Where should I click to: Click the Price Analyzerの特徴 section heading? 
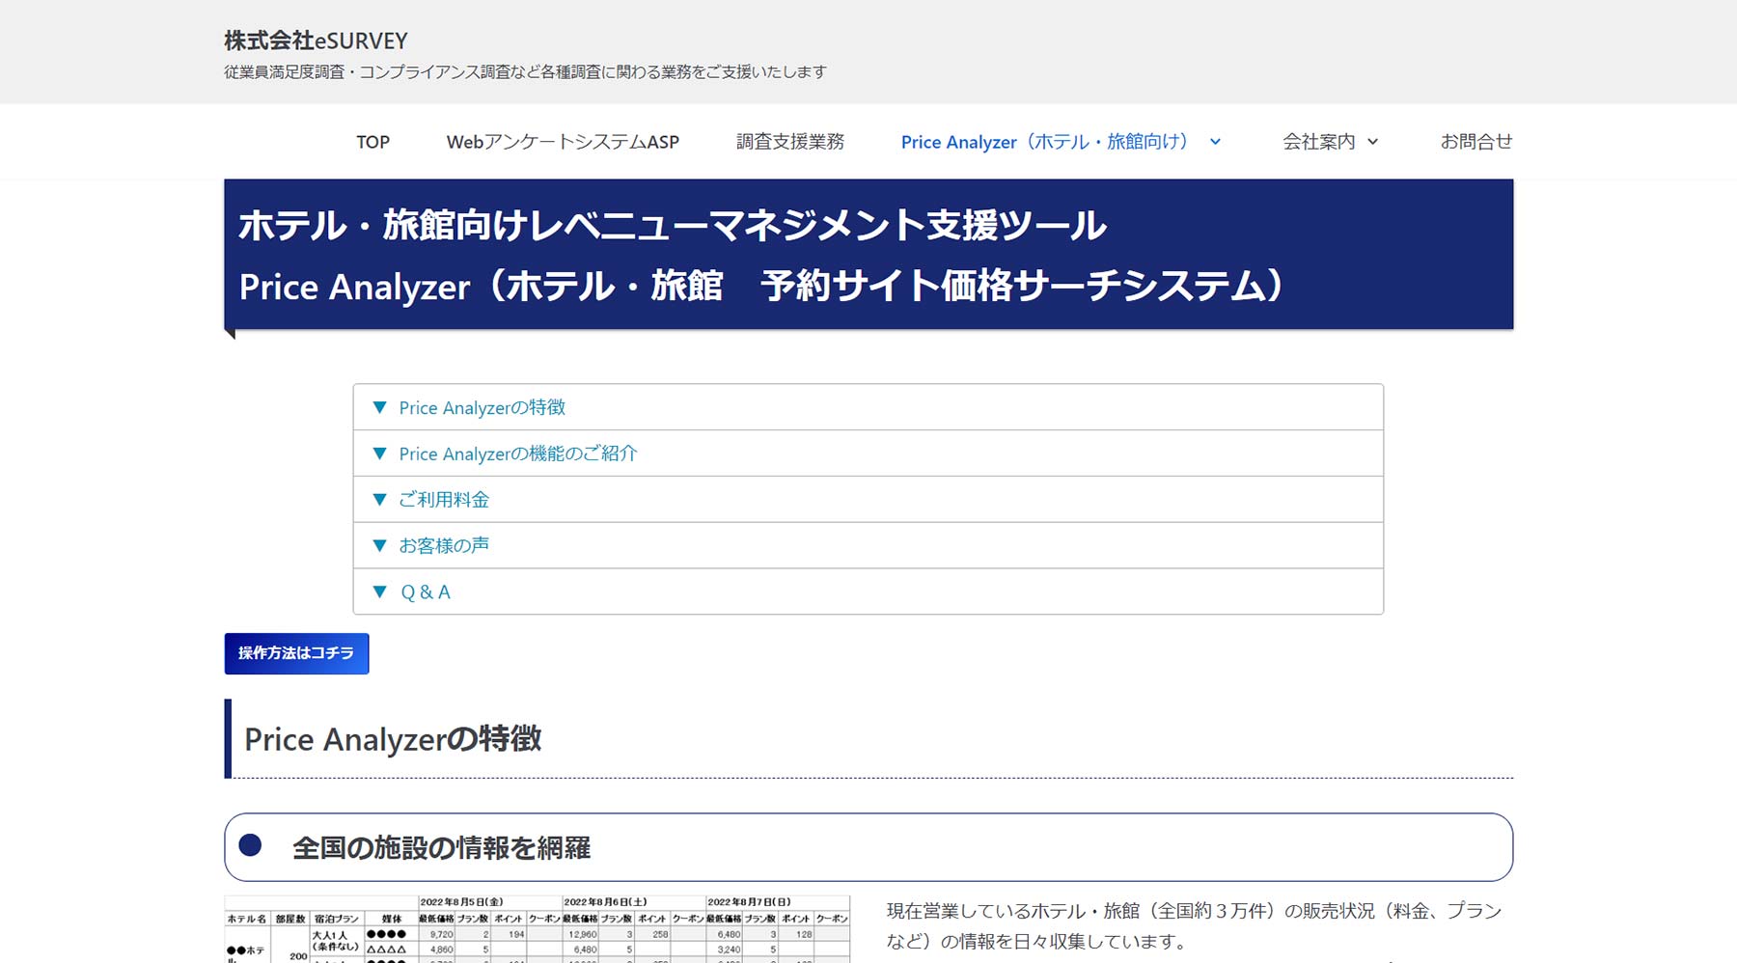[393, 739]
